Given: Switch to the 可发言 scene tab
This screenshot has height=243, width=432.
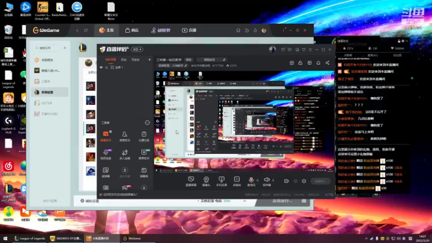Looking at the screenshot, I should click(136, 59).
